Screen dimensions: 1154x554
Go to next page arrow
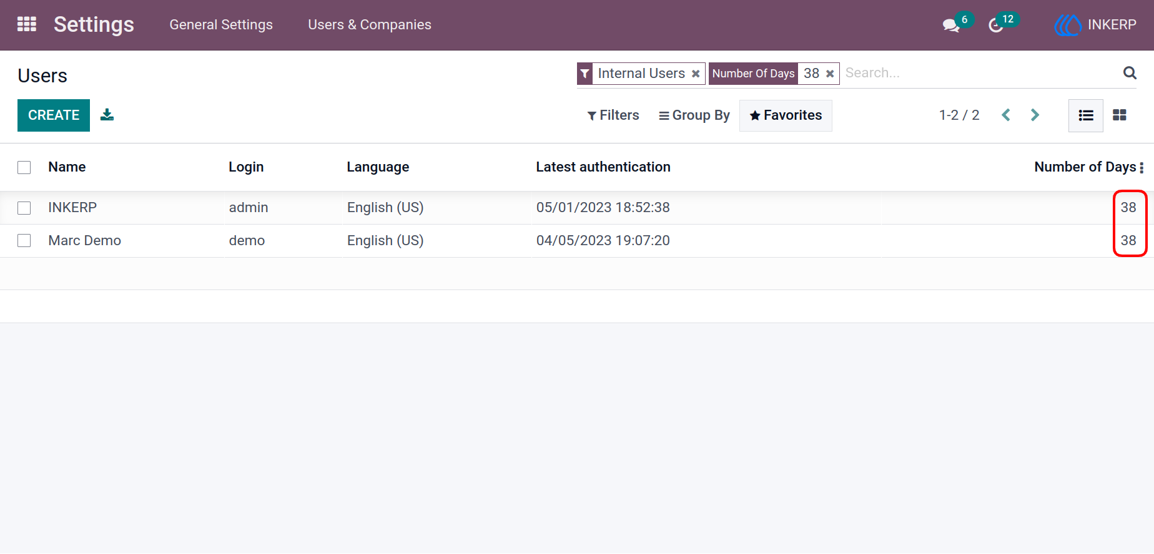(x=1035, y=115)
